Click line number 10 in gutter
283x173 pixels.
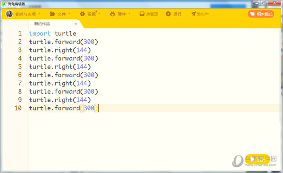point(18,108)
